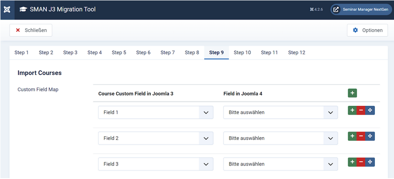Click move handle for Field 3 row

coord(370,162)
